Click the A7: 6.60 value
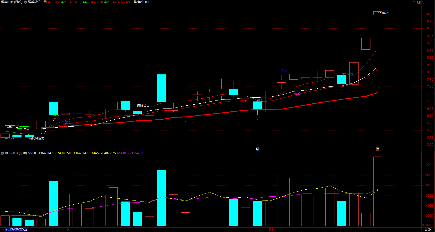 click(x=118, y=2)
